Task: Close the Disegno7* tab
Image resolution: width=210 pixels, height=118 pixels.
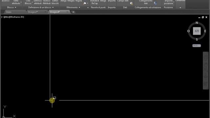Action: [x=45, y=12]
